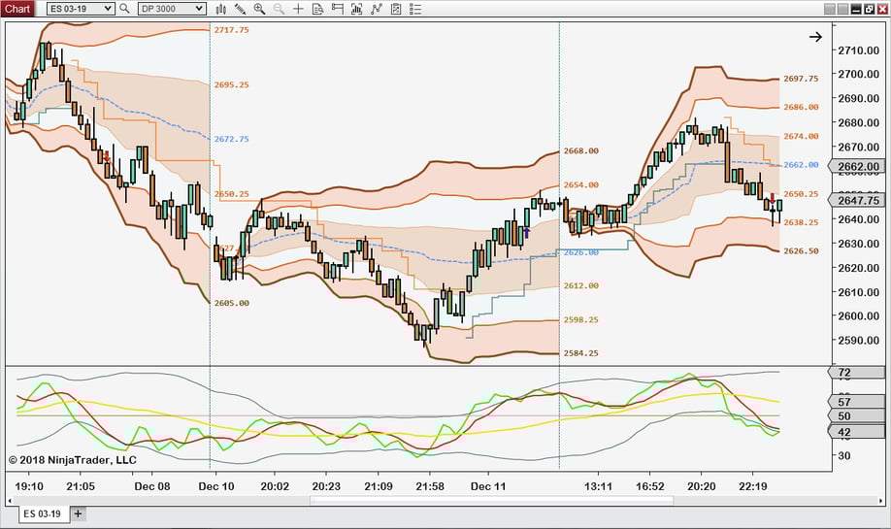Open the bar type chart style icon

(221, 9)
